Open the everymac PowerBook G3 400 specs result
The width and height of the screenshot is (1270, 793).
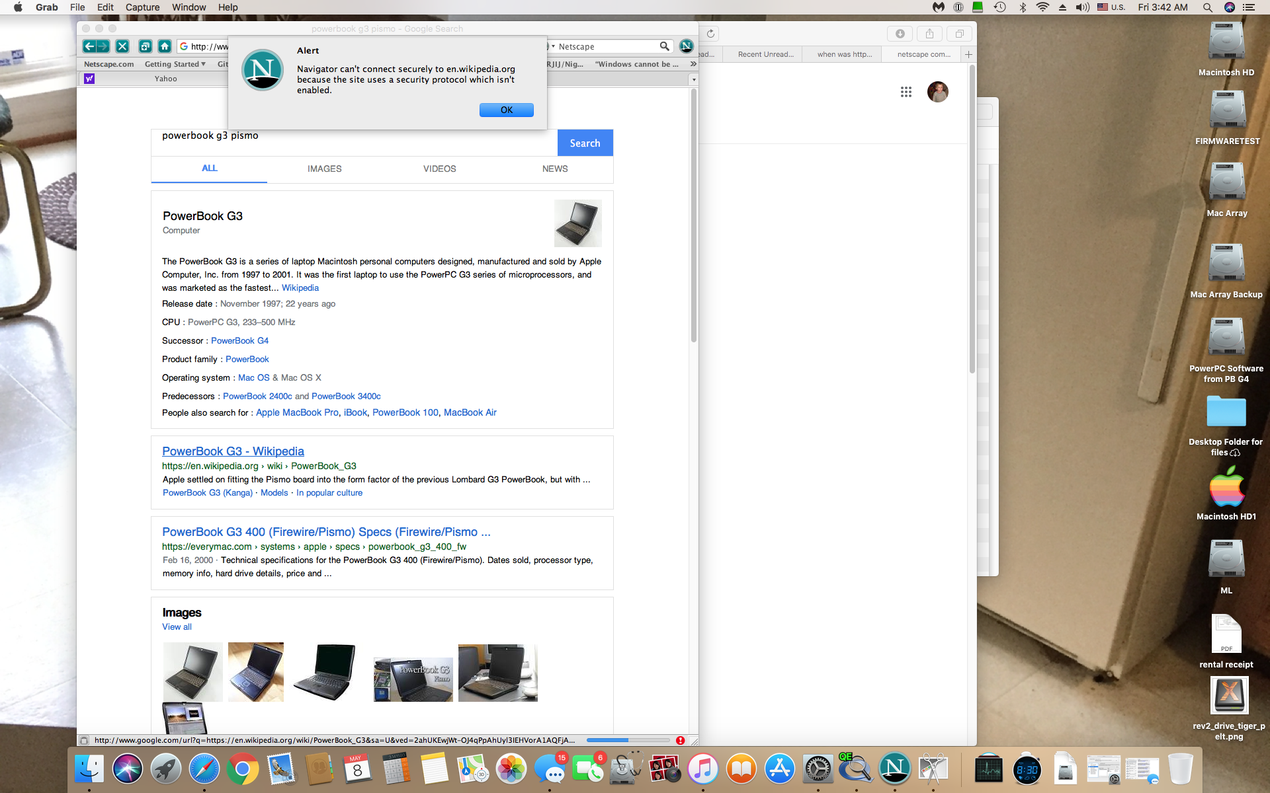pos(326,532)
